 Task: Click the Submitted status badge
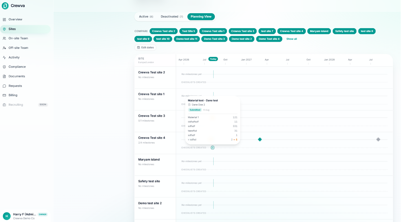click(x=195, y=110)
